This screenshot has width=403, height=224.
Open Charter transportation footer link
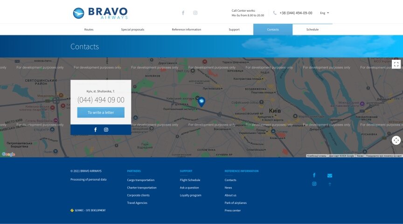pos(142,188)
